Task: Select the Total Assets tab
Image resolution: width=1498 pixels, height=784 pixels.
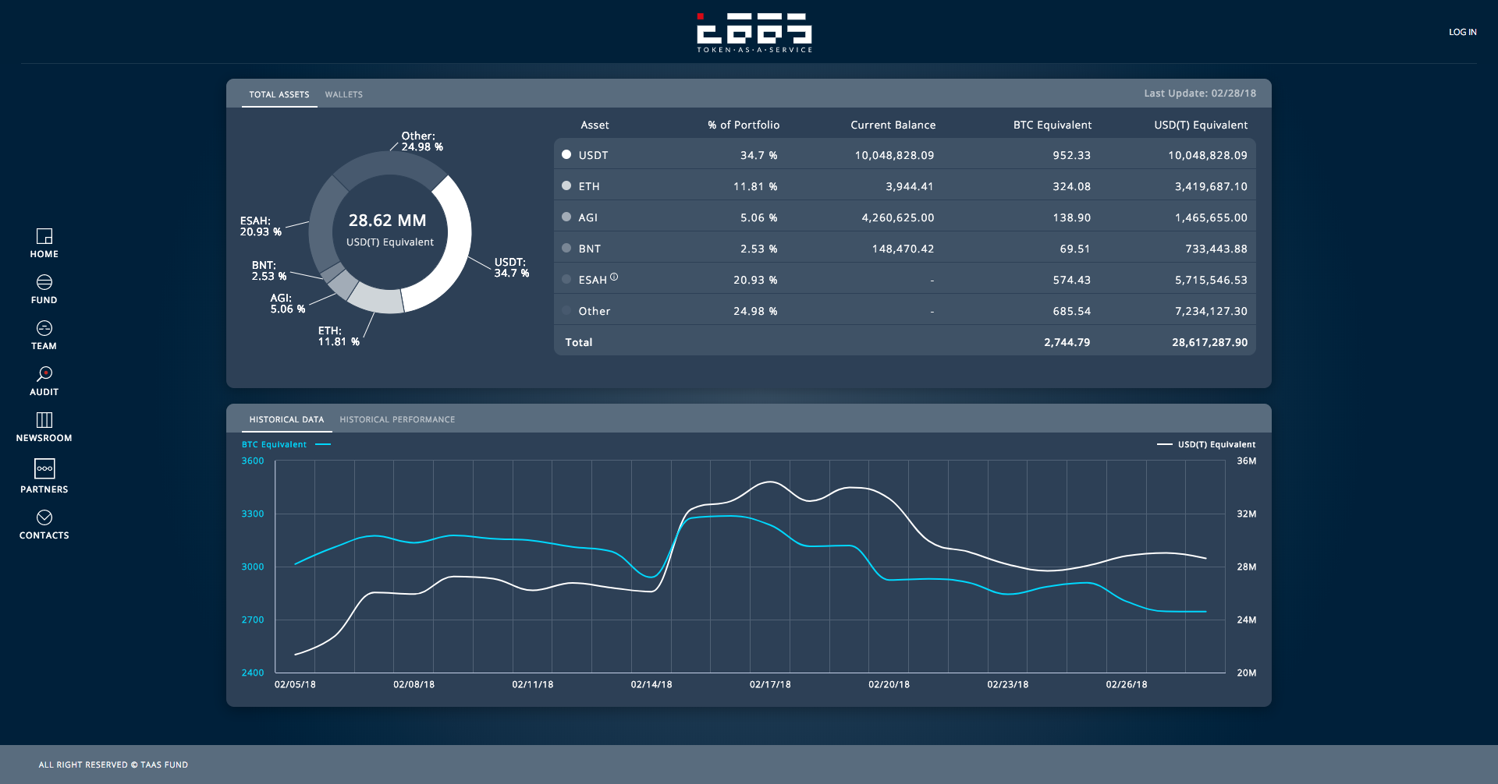Action: tap(279, 94)
